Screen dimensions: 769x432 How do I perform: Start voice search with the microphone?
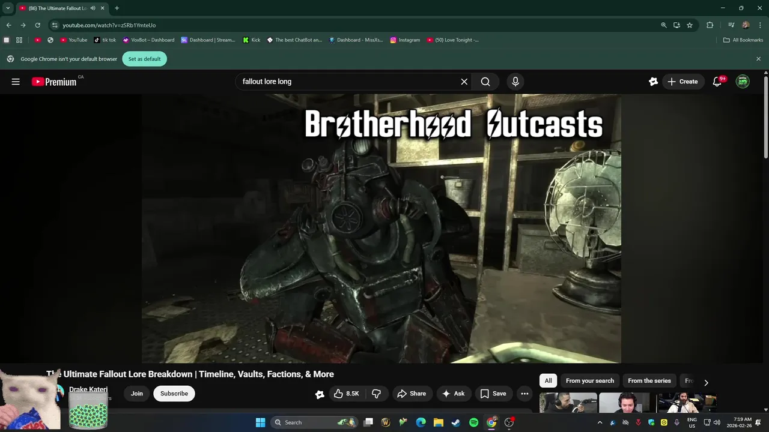[515, 82]
